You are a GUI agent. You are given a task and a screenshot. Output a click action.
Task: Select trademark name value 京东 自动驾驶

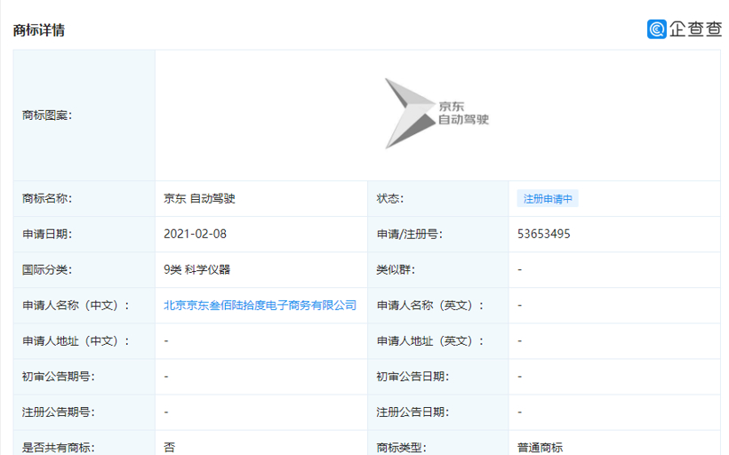click(199, 198)
